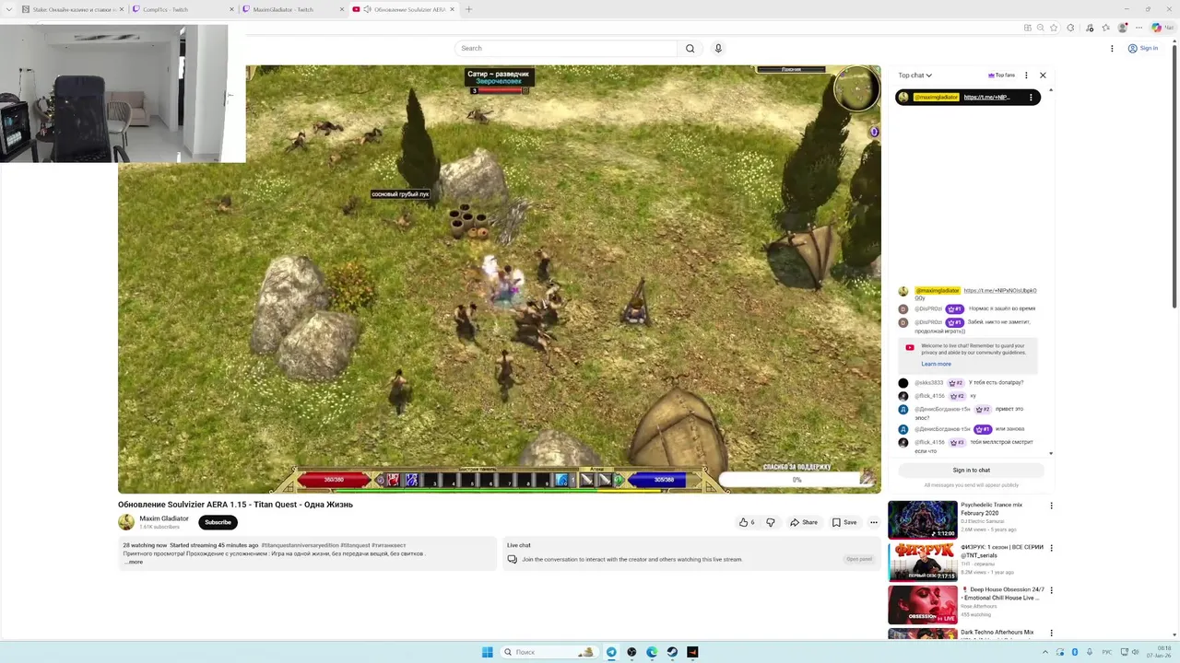Open the Dark Techno Afterhours Mix title
This screenshot has height=663, width=1180.
coord(997,633)
